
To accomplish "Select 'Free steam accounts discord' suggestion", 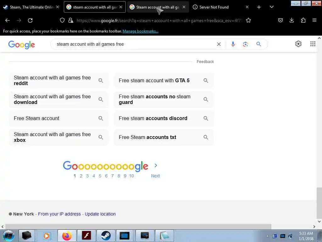I will coord(164,118).
